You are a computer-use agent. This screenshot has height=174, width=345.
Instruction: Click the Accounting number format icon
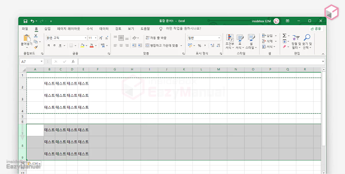click(190, 46)
